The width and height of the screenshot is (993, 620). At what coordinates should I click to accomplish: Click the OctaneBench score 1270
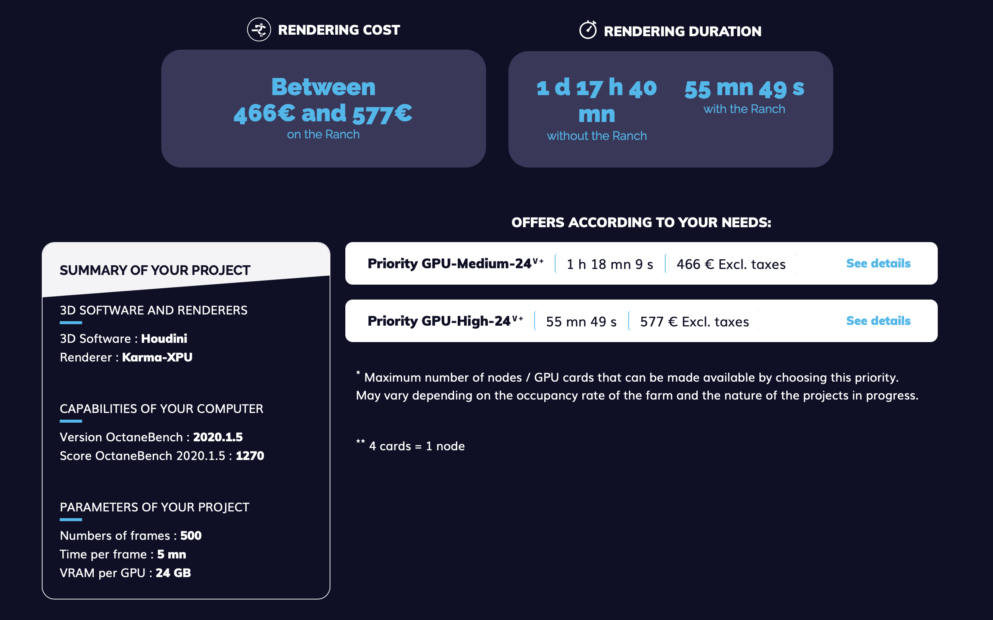coord(250,455)
